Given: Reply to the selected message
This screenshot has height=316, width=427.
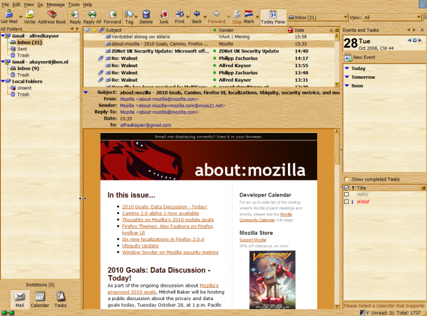Looking at the screenshot, I should click(x=75, y=17).
